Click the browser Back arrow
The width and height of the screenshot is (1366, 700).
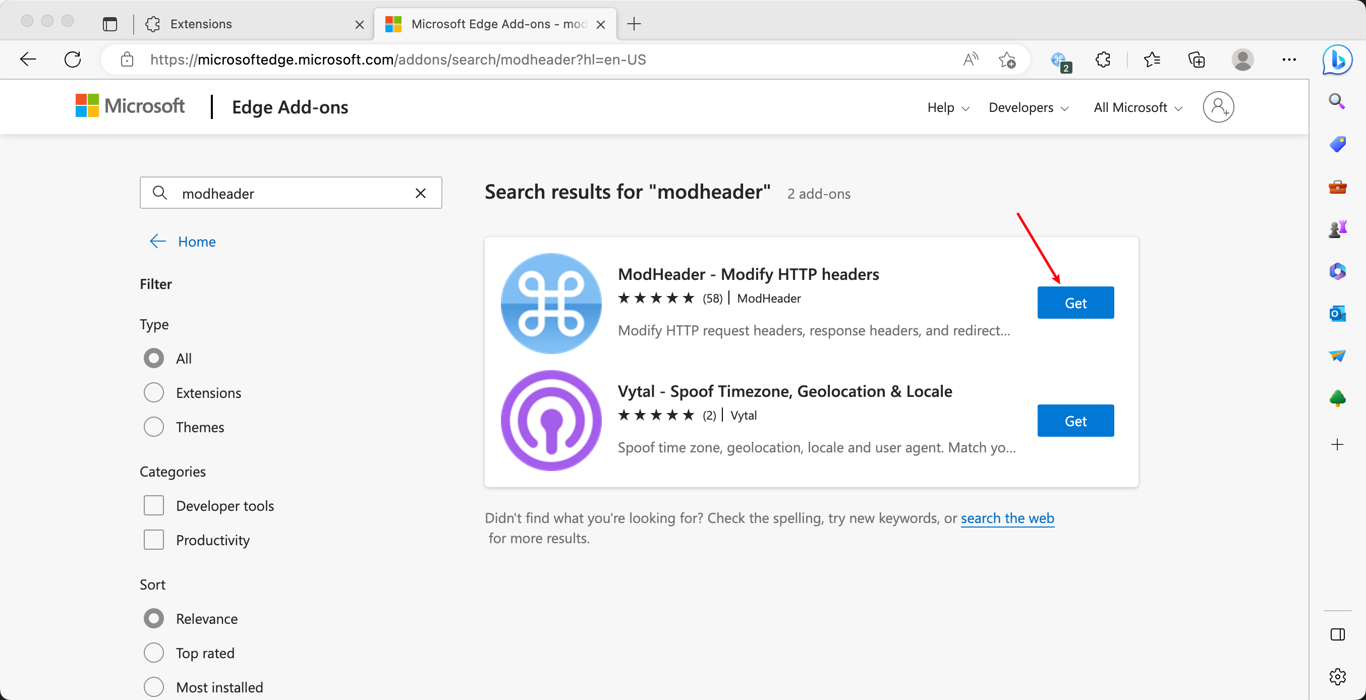28,60
